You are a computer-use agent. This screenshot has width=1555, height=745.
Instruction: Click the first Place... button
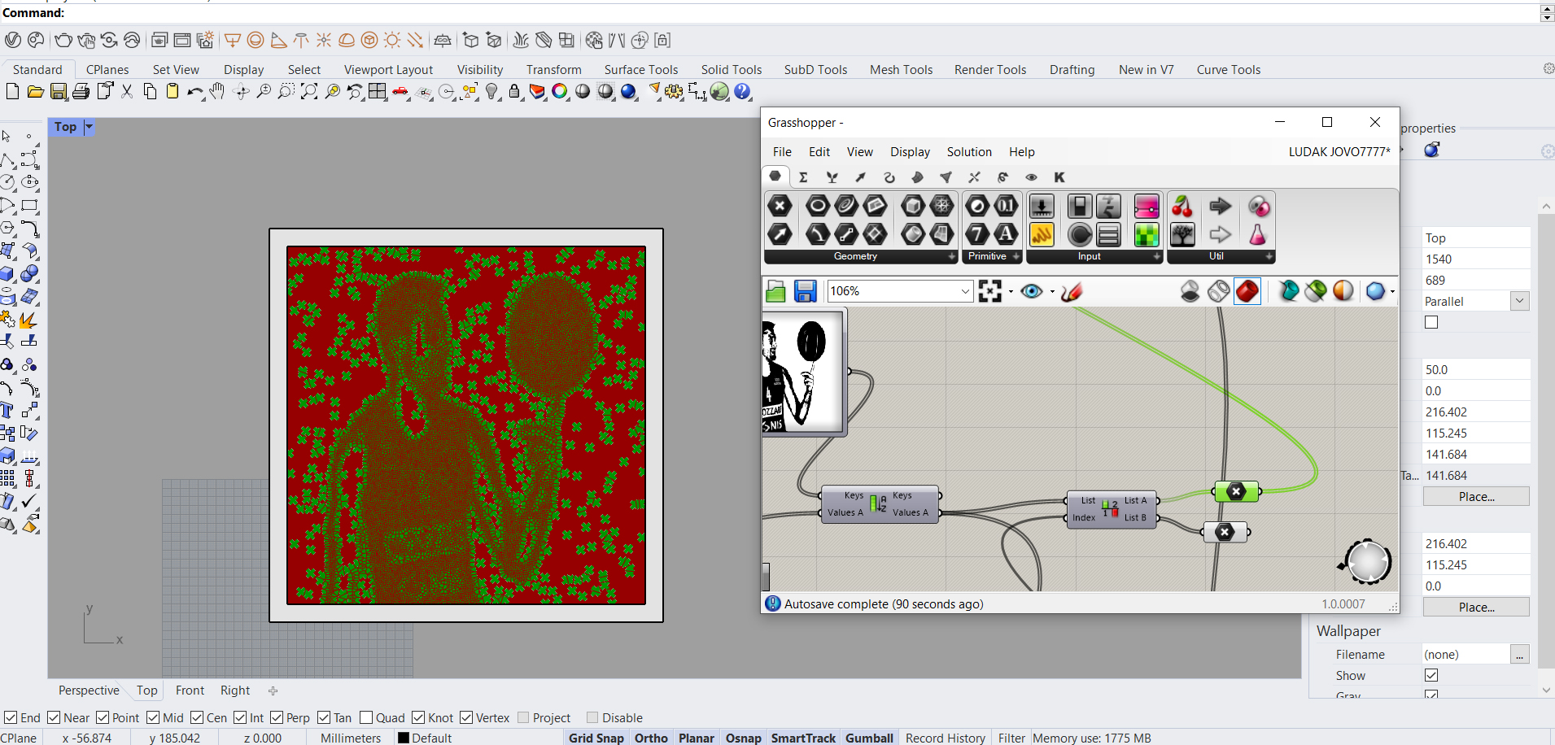[1476, 497]
